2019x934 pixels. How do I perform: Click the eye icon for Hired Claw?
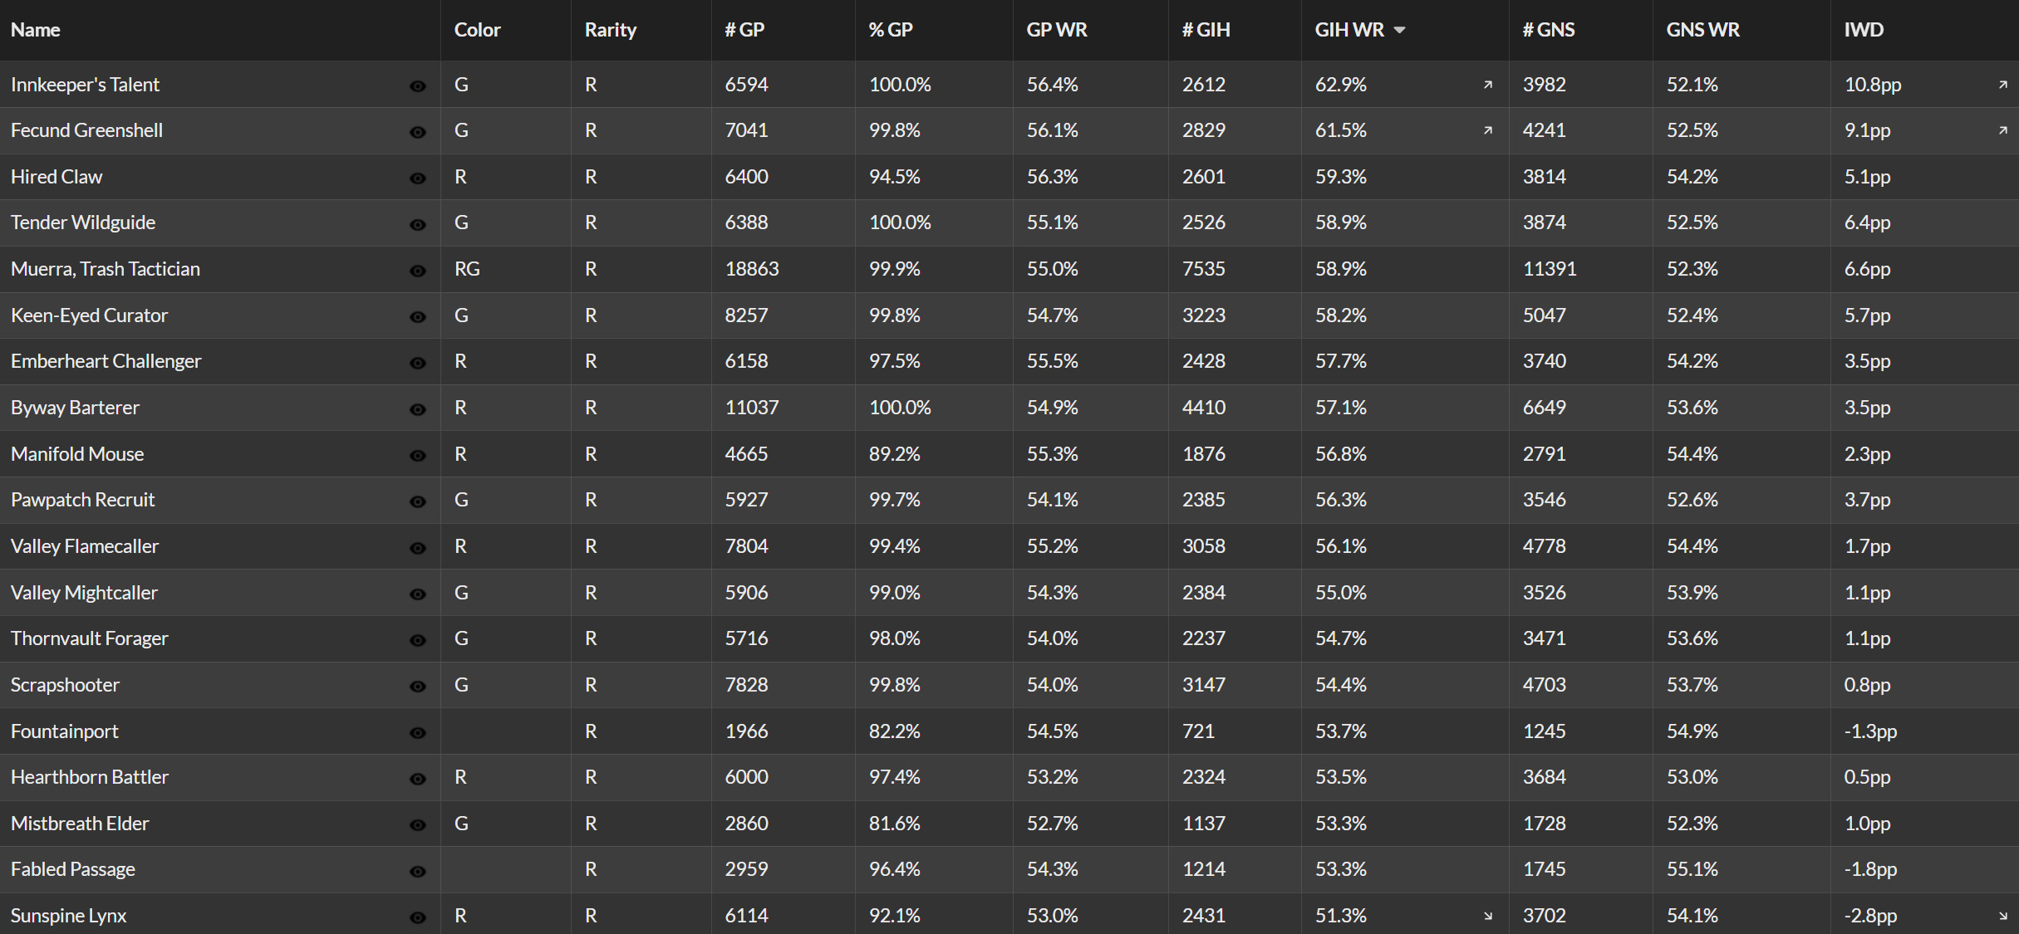pyautogui.click(x=418, y=178)
